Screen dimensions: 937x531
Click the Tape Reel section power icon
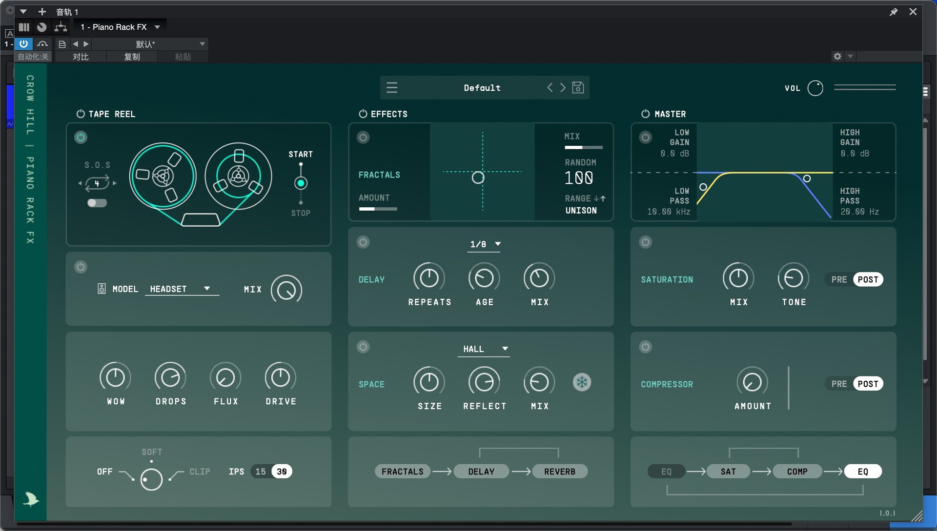coord(81,114)
